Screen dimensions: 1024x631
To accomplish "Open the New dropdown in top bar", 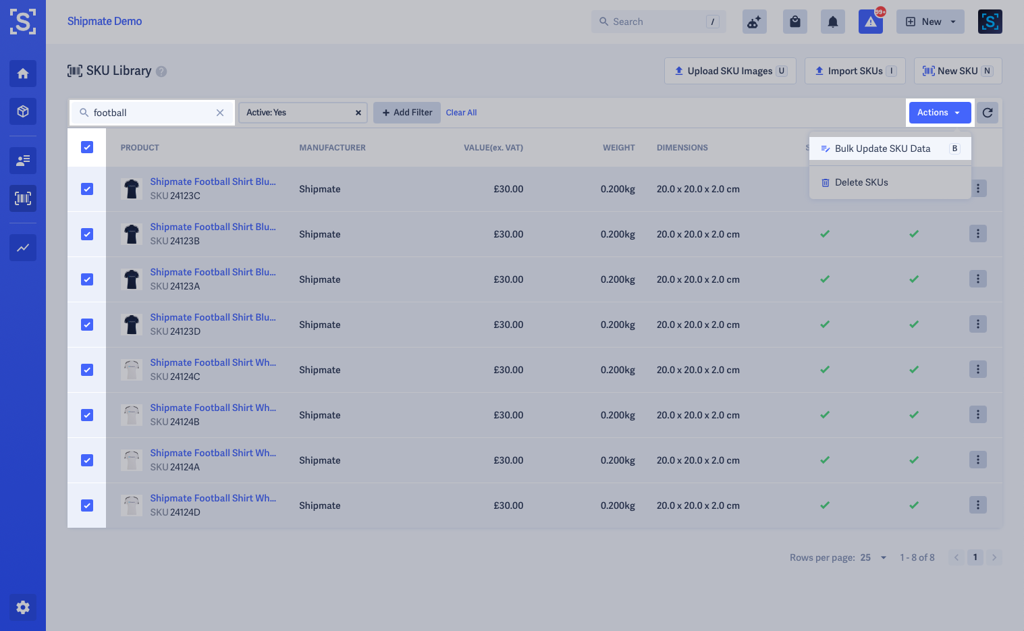I will click(930, 22).
